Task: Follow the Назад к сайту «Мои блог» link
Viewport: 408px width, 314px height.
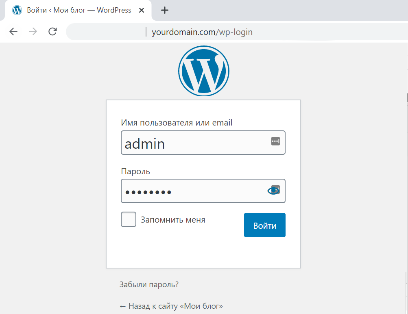Action: tap(171, 306)
